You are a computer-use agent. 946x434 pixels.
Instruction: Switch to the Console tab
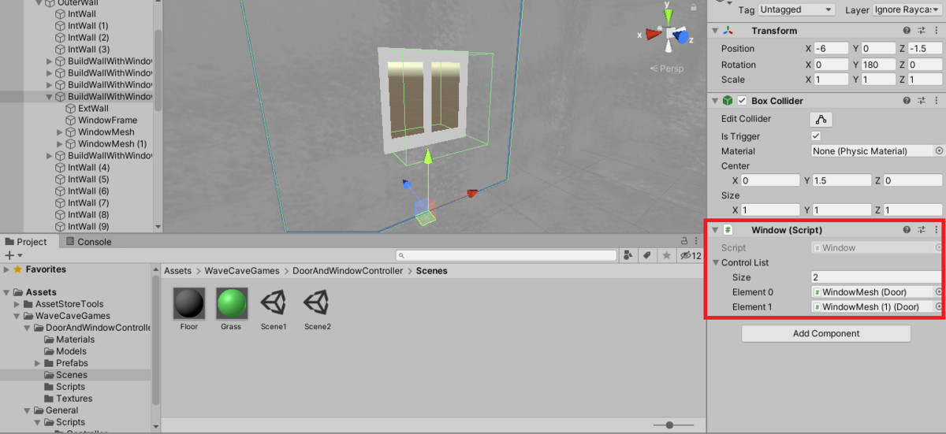tap(88, 242)
